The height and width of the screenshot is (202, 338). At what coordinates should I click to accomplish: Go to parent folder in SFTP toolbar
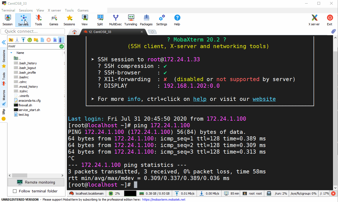click(x=11, y=40)
